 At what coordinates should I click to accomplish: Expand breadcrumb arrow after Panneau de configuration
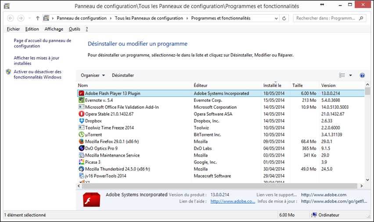pos(111,18)
